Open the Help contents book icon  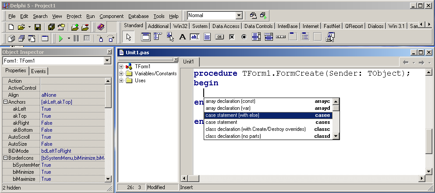(101, 27)
